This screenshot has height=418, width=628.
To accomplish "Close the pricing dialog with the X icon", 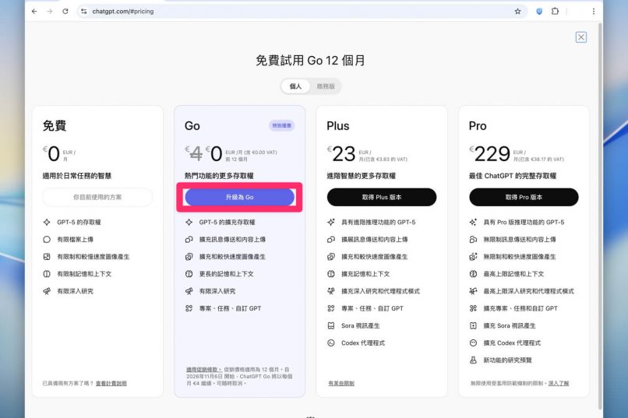I will click(580, 37).
